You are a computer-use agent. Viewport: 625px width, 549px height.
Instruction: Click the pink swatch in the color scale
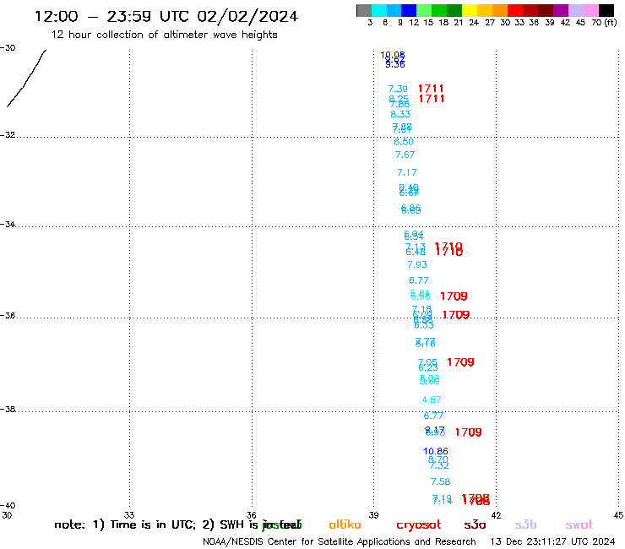tap(590, 10)
